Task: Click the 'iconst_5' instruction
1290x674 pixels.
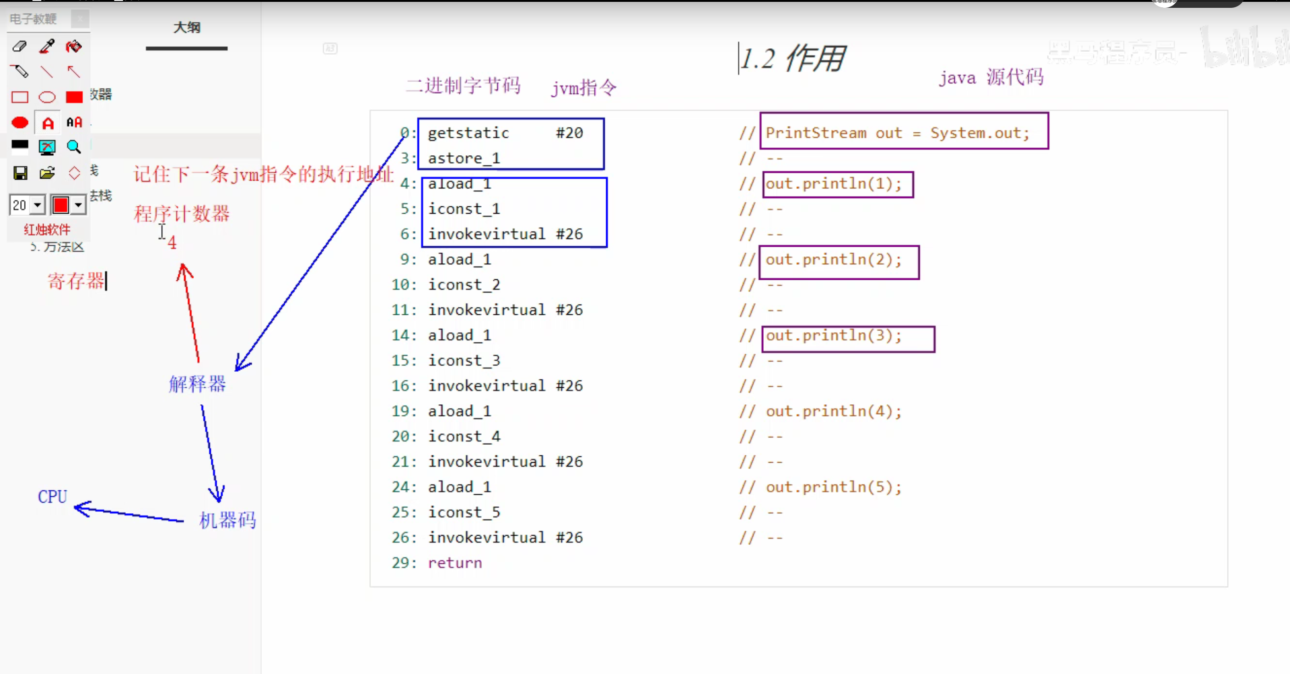Action: [464, 512]
